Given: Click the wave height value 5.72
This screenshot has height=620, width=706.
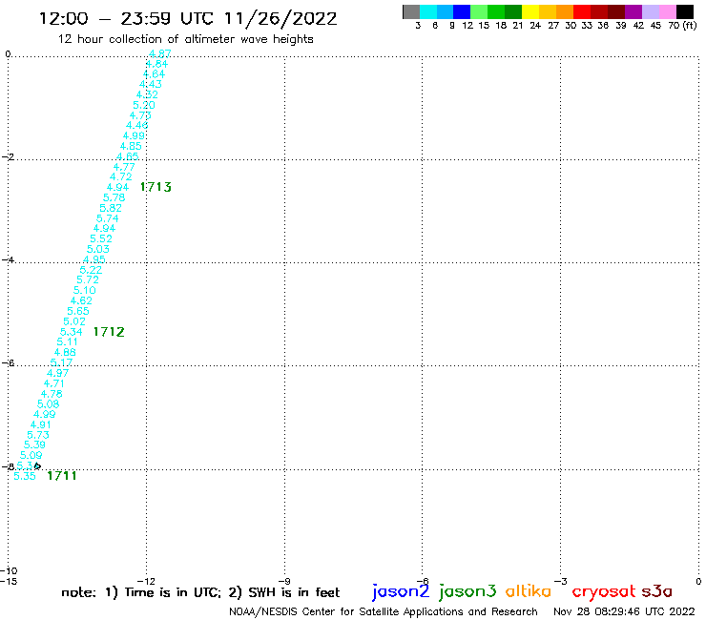Looking at the screenshot, I should click(x=88, y=279).
